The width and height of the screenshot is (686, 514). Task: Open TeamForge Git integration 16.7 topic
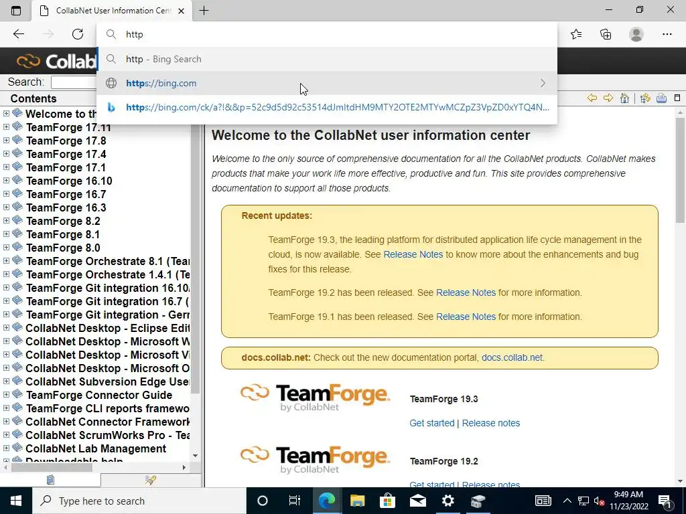[x=108, y=302]
